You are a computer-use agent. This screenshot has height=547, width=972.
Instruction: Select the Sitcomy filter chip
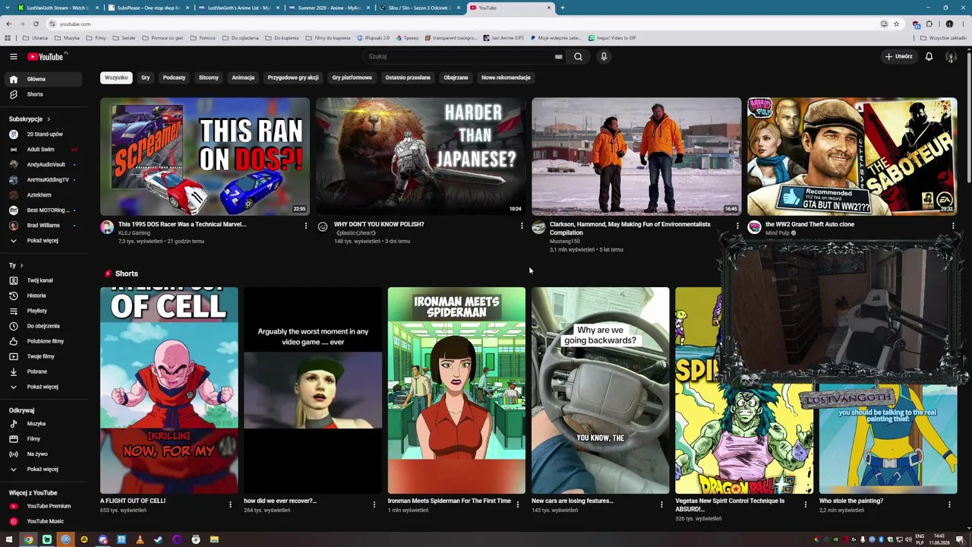209,77
